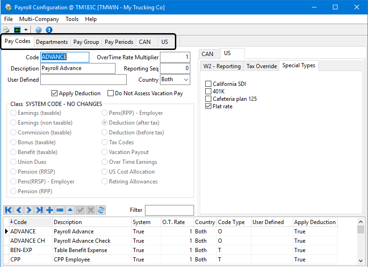Click into the Filter text field

pyautogui.click(x=169, y=210)
